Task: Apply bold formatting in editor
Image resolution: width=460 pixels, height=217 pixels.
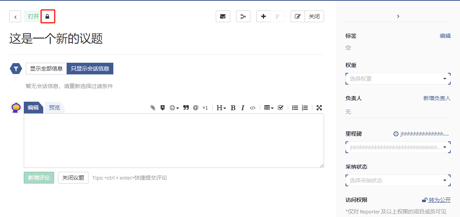Action: 233,108
